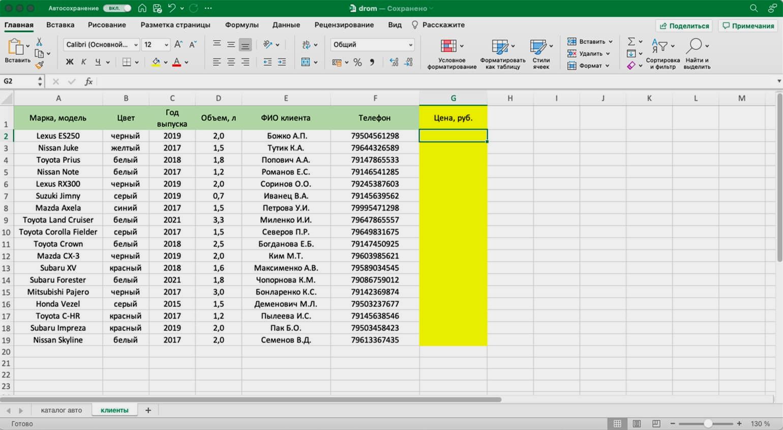Click the Name Box showing G2
783x430 pixels.
click(x=19, y=81)
